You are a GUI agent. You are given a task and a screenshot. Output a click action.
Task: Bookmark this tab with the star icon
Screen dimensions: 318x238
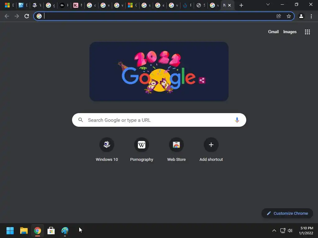click(288, 16)
